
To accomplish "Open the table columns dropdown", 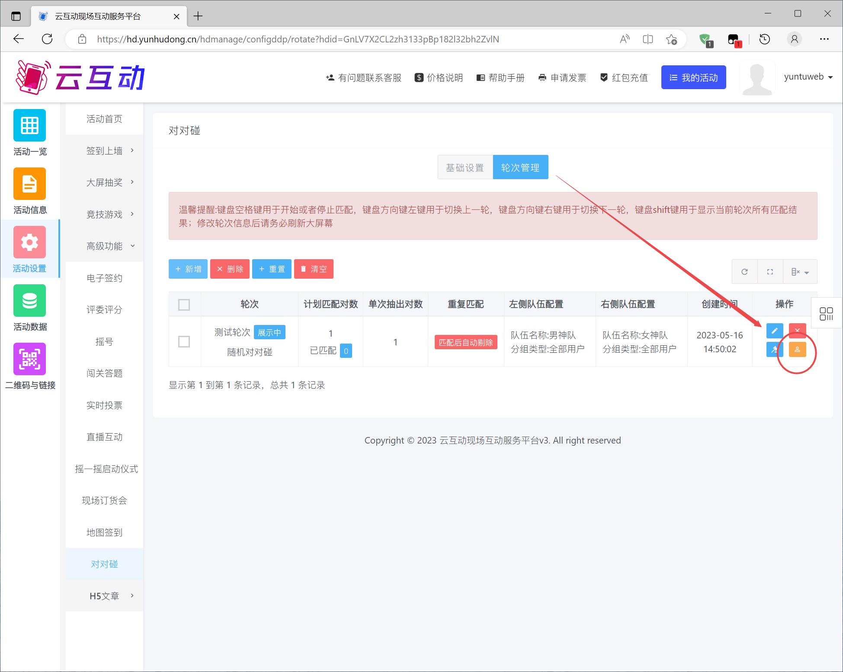I will (800, 272).
